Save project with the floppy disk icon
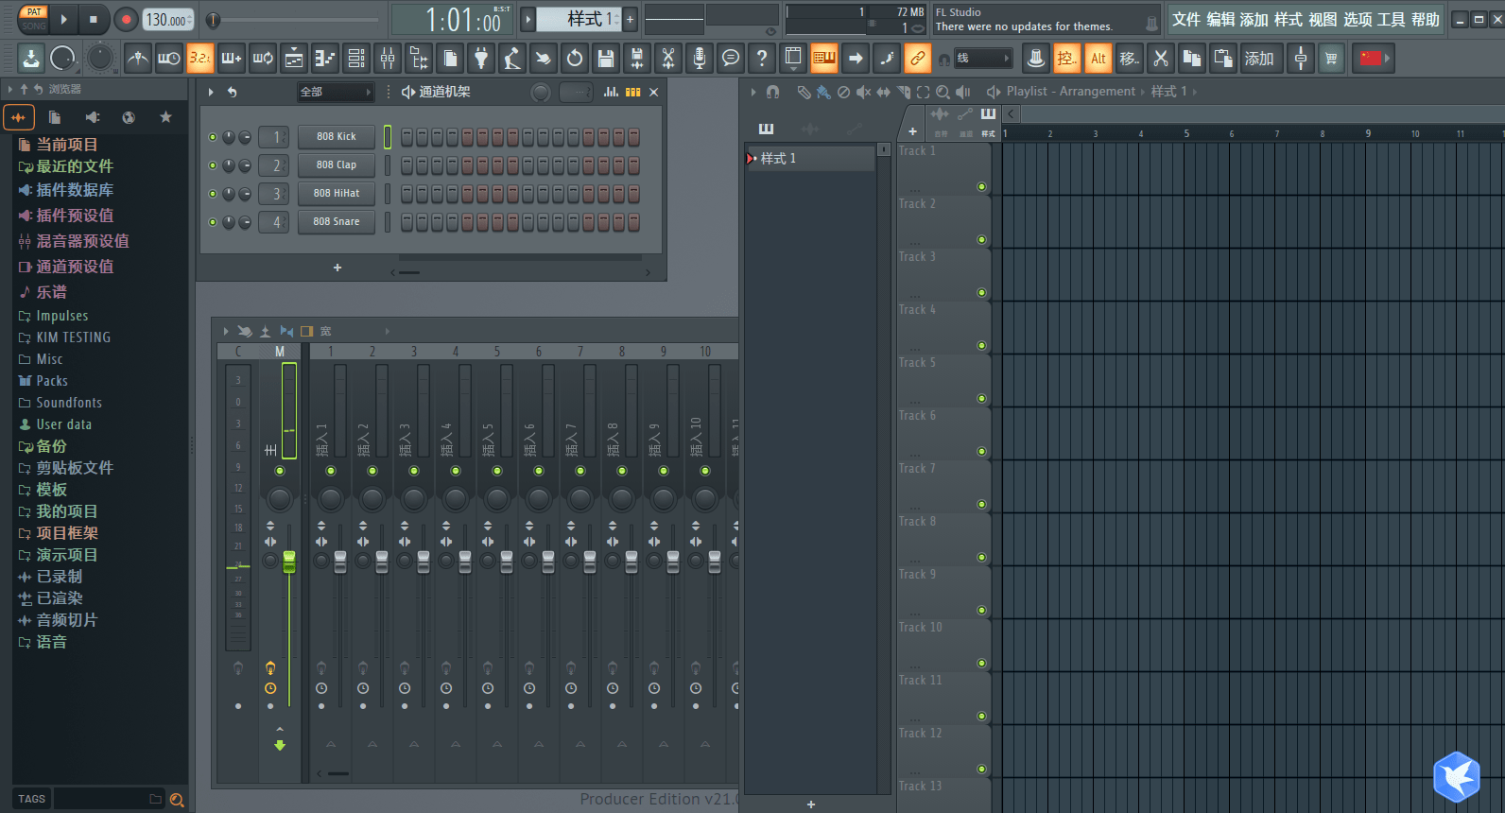 coord(606,59)
